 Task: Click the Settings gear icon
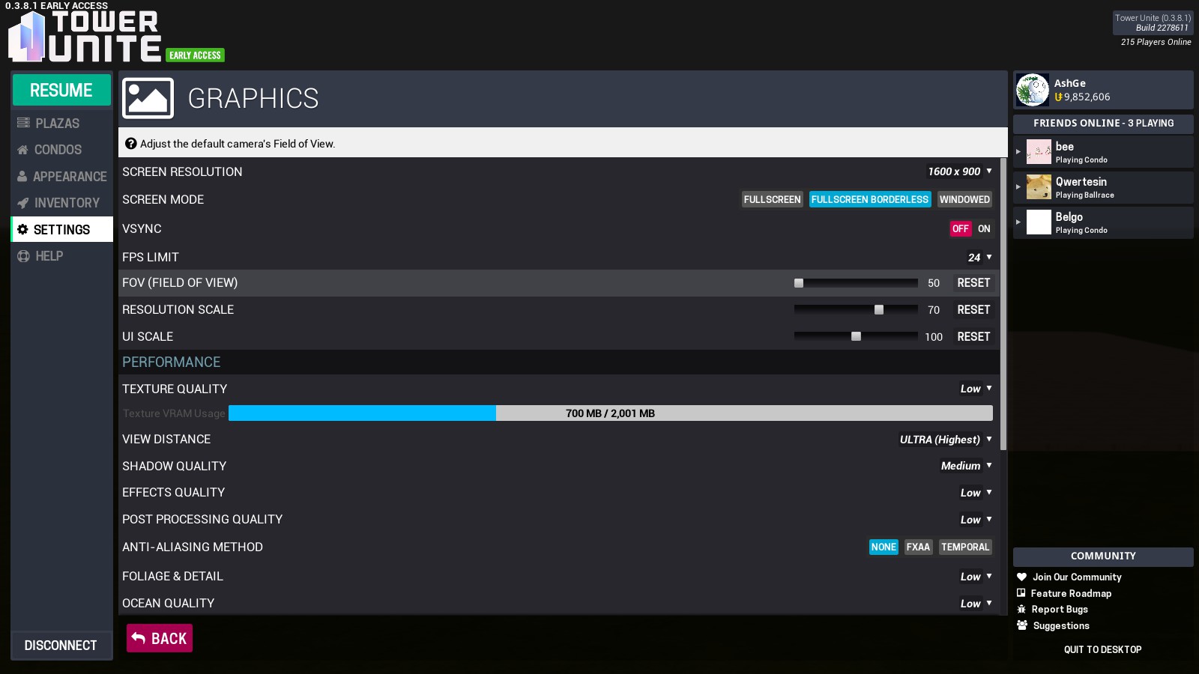coord(22,229)
